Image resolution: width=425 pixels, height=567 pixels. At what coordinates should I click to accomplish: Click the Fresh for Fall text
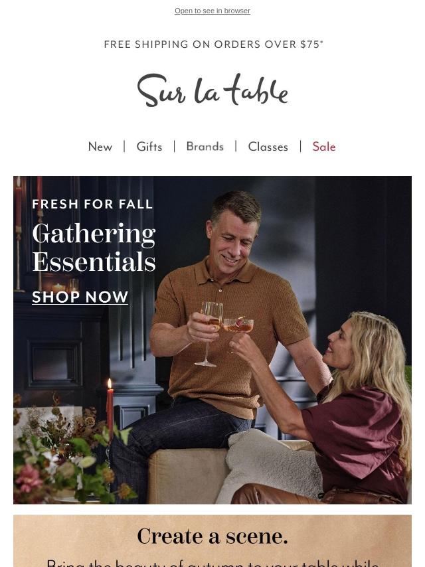point(92,204)
